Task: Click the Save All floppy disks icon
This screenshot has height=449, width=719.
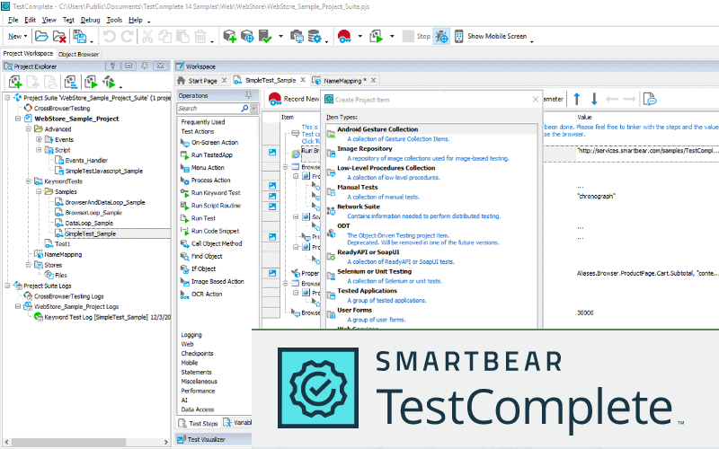Action: point(80,36)
